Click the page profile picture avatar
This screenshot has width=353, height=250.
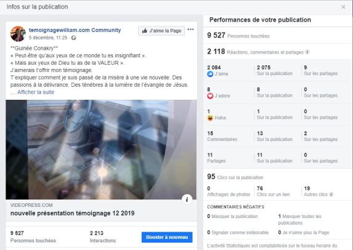pos(18,34)
